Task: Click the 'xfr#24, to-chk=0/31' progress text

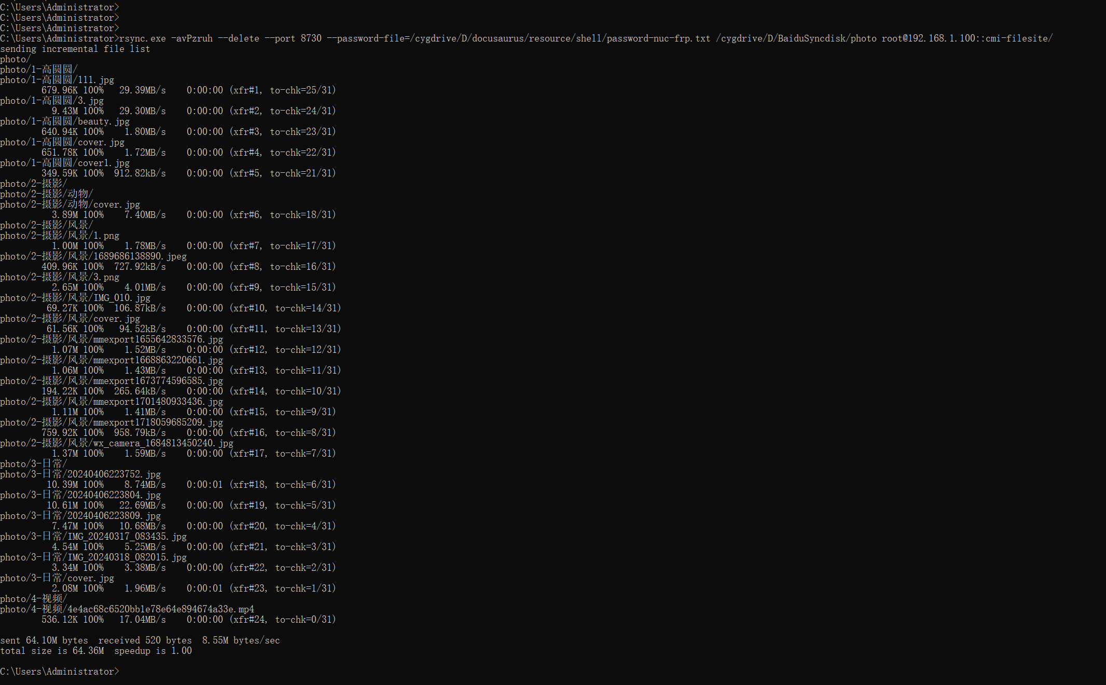Action: coord(283,620)
